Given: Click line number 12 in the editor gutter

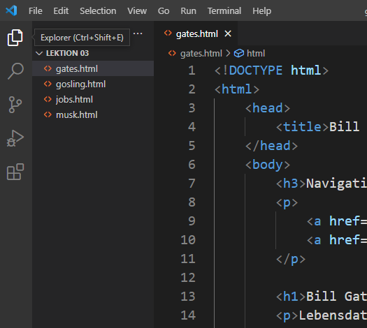Looking at the screenshot, I should pos(188,278).
